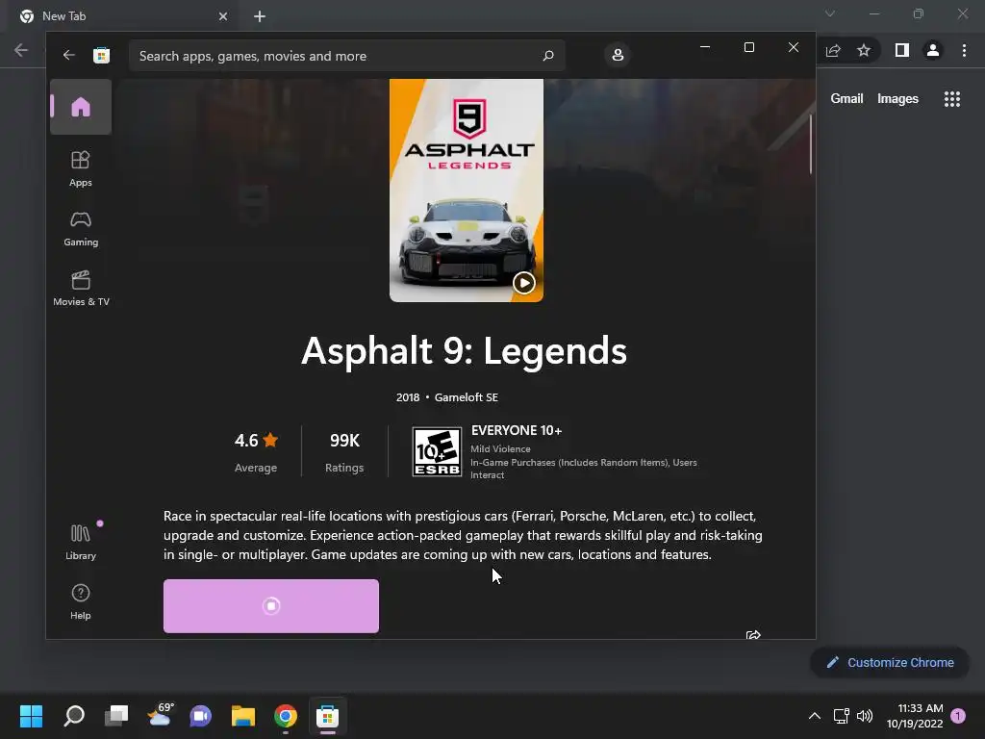
Task: Open the Library in sidebar
Action: [81, 542]
